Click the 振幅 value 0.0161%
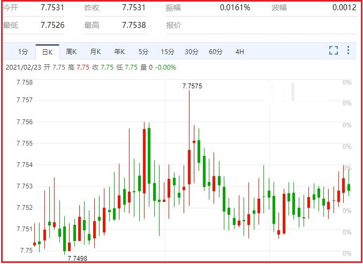Screen dimensions: 363x264 (x=235, y=7)
